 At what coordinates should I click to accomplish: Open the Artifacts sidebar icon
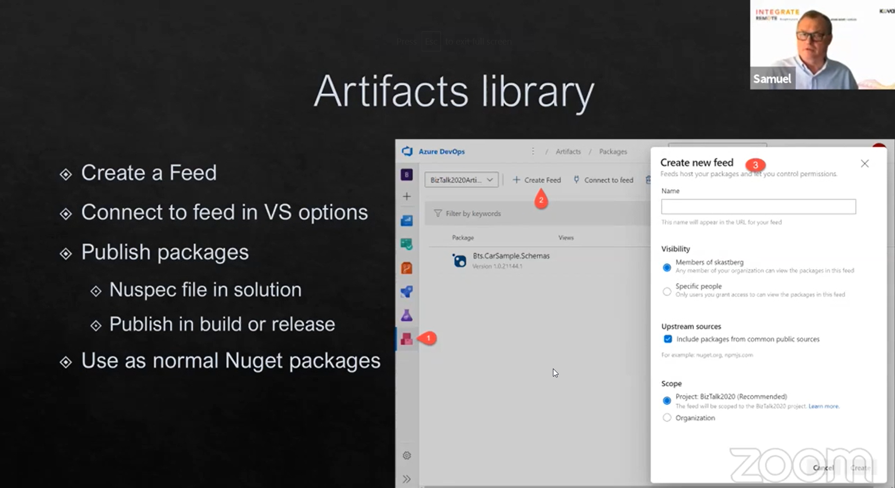[407, 339]
